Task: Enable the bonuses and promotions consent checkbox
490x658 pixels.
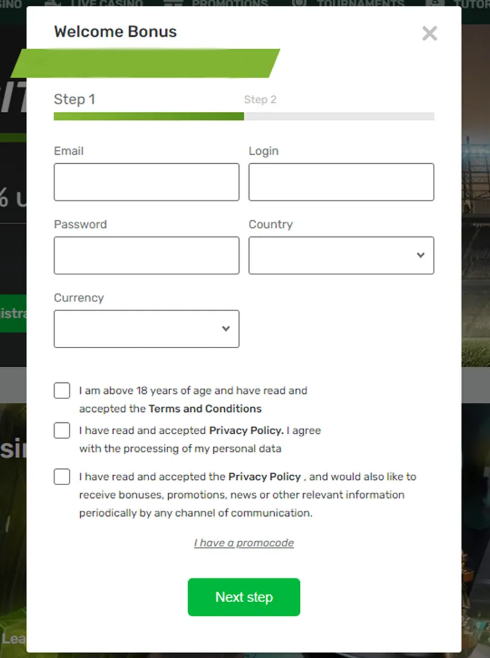Action: coord(62,476)
